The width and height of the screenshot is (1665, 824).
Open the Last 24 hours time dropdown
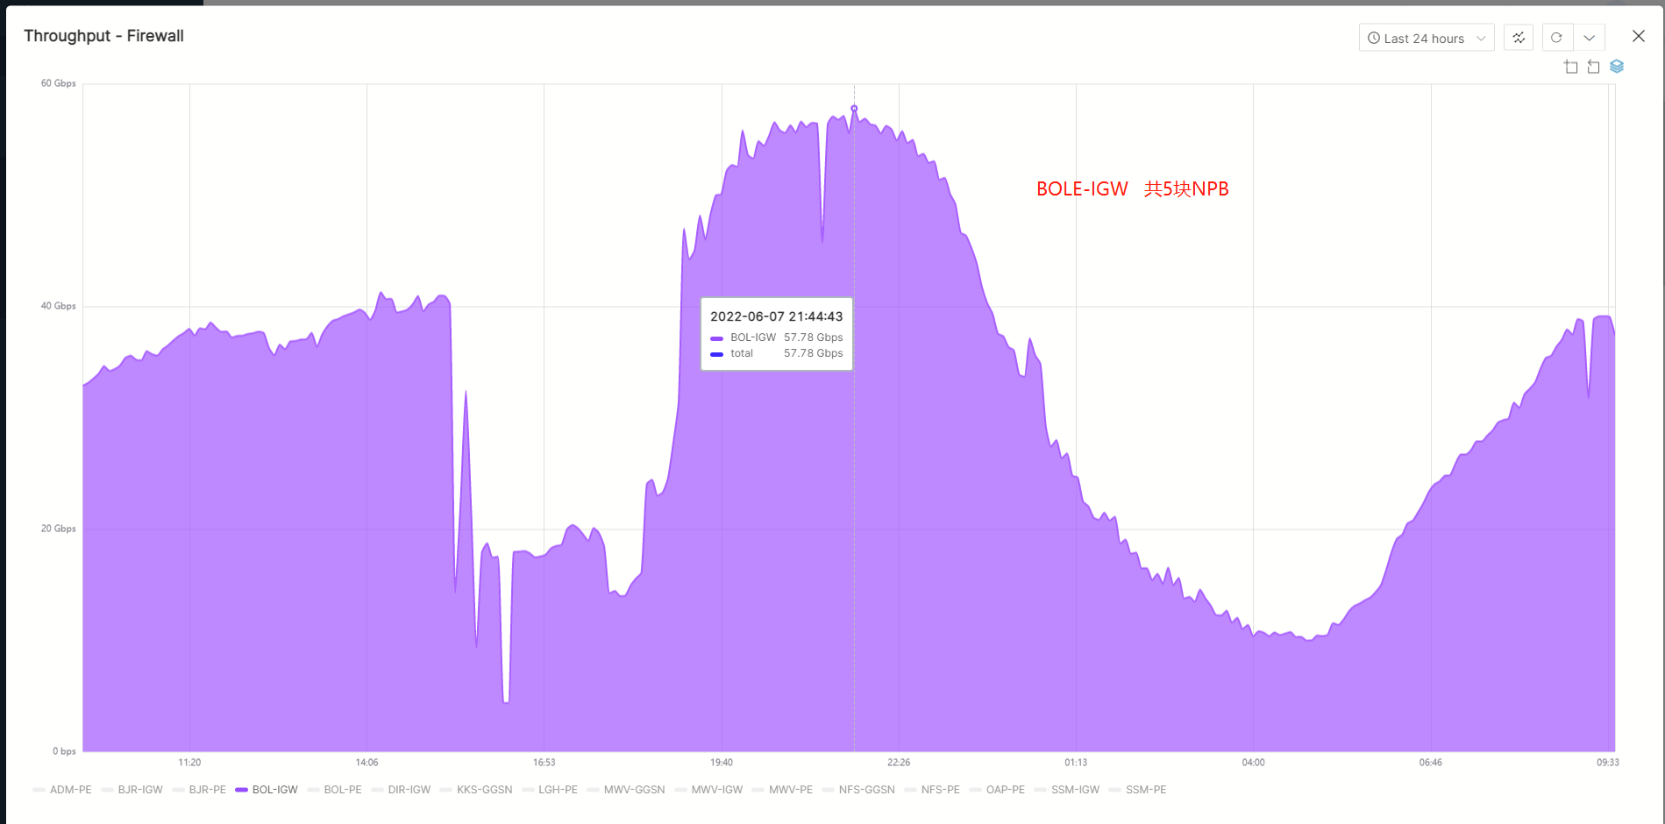click(x=1426, y=39)
